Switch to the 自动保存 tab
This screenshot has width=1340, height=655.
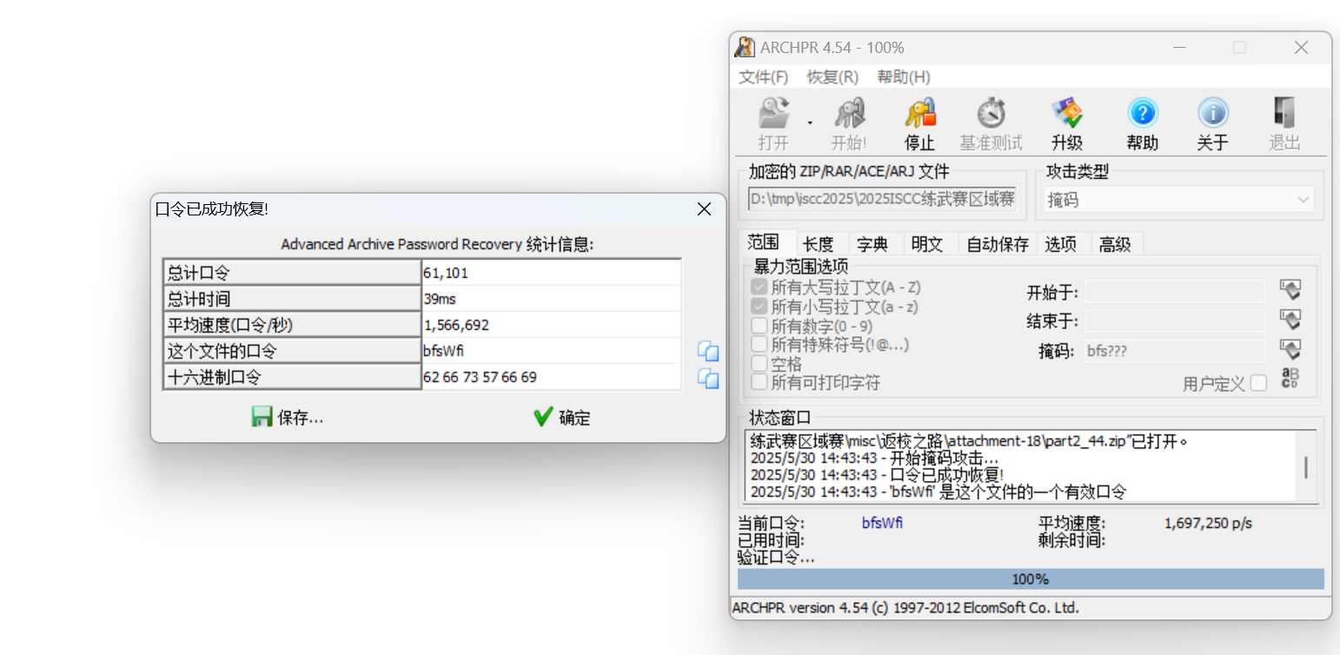pos(998,244)
